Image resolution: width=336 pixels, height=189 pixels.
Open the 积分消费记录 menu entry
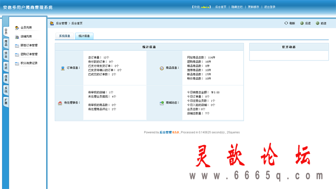tap(29, 63)
